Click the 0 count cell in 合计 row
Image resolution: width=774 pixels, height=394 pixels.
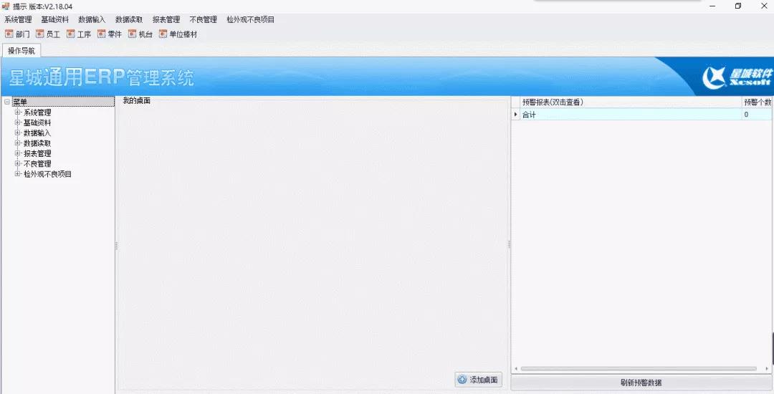pyautogui.click(x=758, y=115)
